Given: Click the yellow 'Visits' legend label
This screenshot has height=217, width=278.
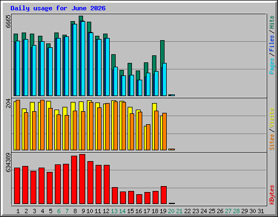Looking at the screenshot, I should tap(272, 118).
